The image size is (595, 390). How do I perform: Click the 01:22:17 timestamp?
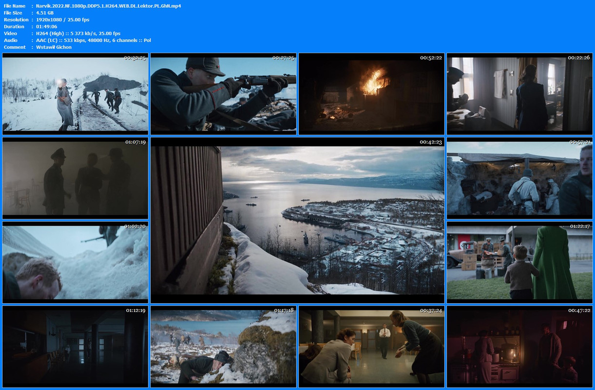coord(579,226)
